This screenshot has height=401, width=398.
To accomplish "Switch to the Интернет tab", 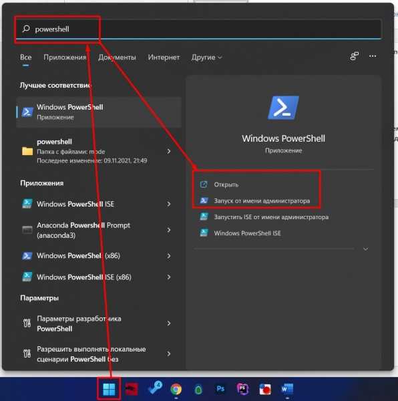I will point(164,57).
